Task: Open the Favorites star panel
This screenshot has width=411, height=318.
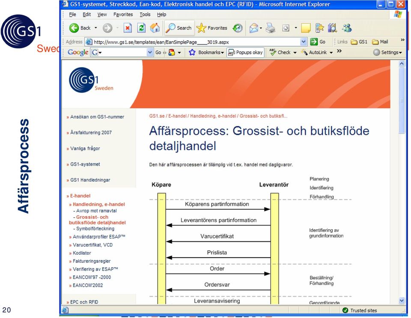Action: (x=212, y=28)
